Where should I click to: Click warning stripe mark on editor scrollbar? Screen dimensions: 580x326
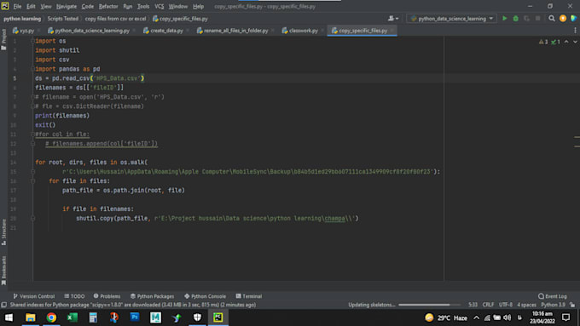tap(577, 137)
